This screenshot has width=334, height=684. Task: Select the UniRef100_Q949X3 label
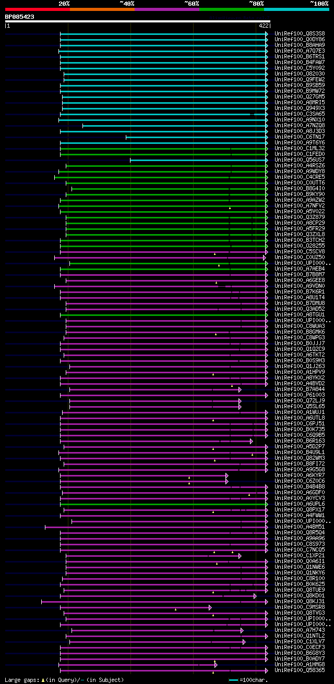(x=300, y=108)
